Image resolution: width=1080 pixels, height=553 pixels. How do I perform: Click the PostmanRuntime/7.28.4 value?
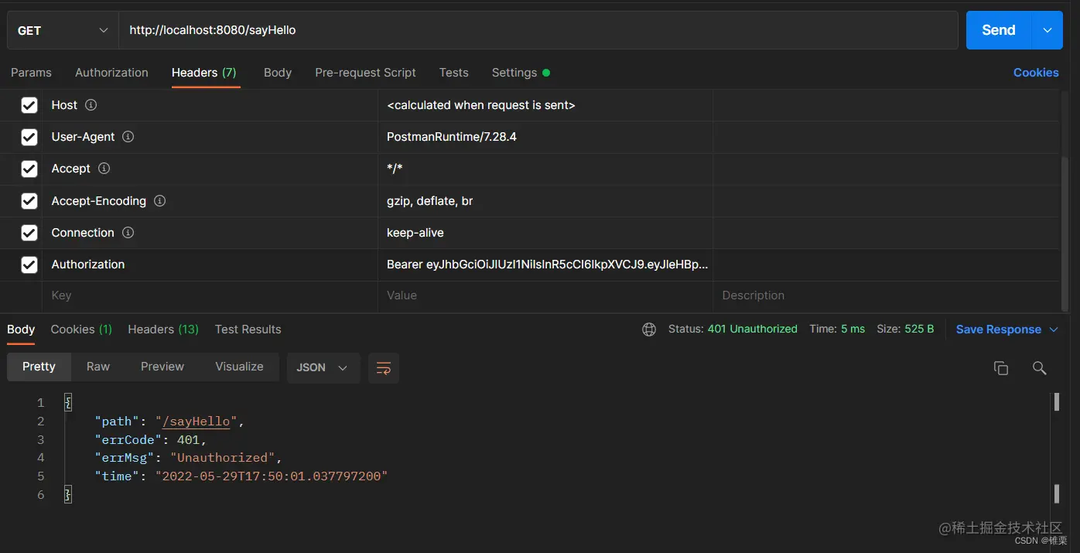(x=452, y=137)
